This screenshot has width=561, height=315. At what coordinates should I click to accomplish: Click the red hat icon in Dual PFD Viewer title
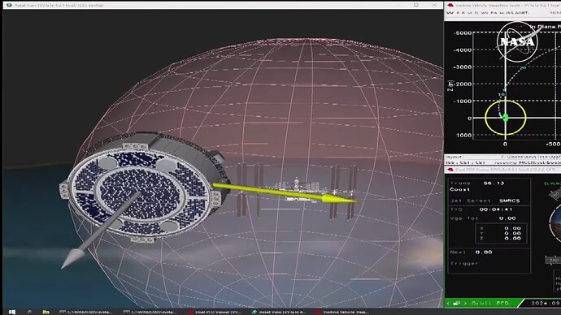(450, 170)
